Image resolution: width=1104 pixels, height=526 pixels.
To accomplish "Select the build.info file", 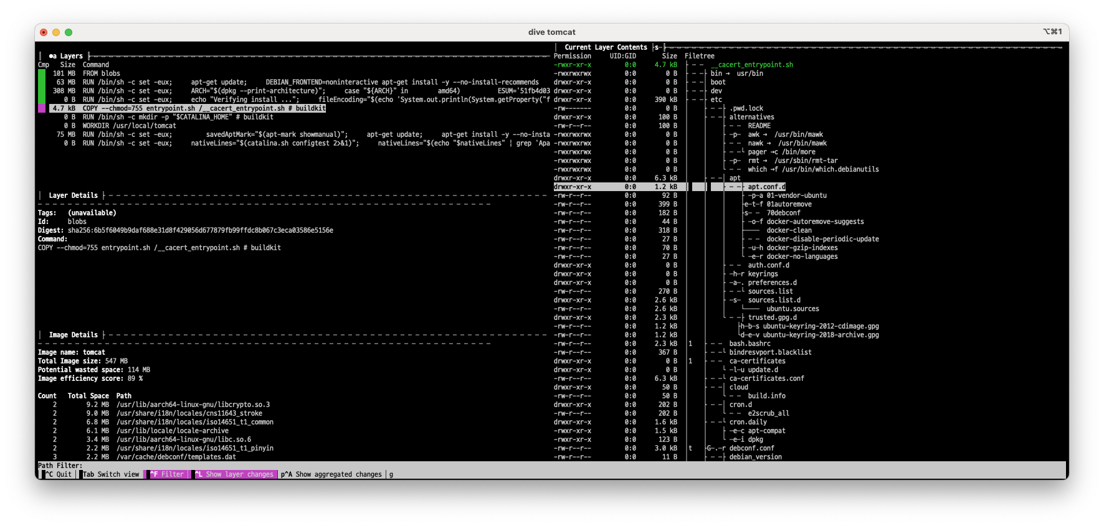I will (x=767, y=396).
